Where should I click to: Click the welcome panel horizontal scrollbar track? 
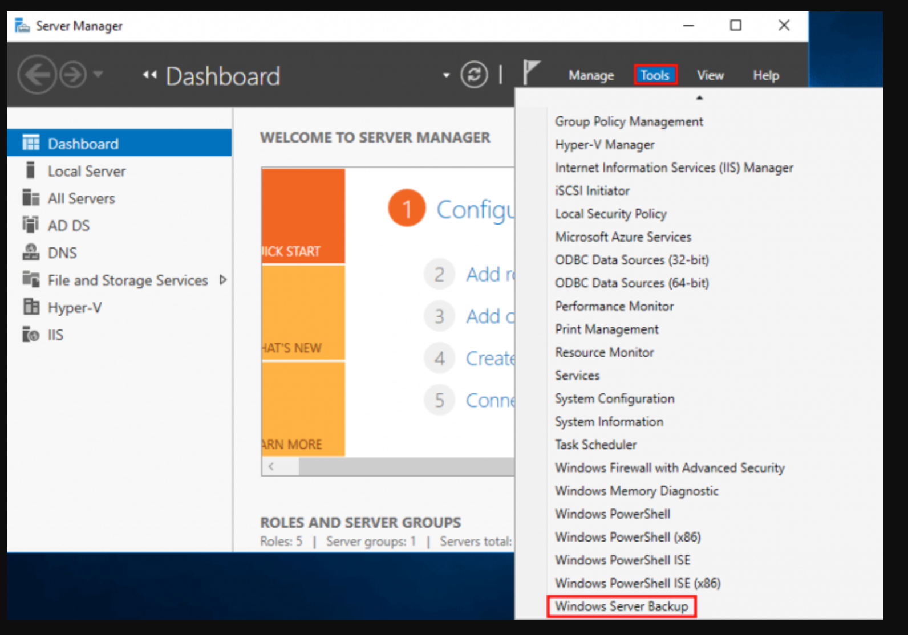(406, 467)
